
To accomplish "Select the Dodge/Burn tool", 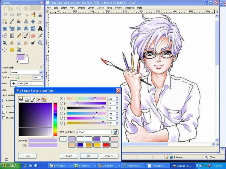I will [33, 43].
